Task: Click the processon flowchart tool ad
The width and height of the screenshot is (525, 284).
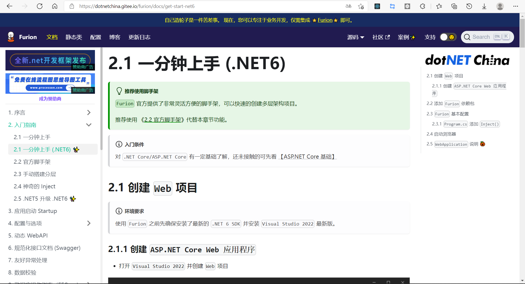Action: [50, 83]
